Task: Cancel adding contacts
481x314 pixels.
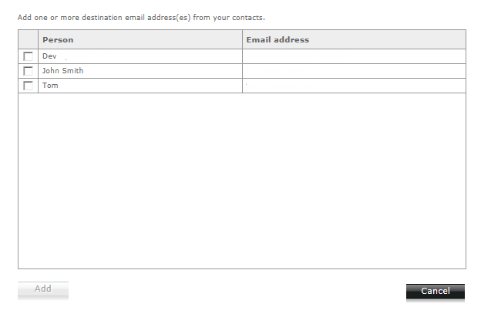Action: click(x=436, y=291)
